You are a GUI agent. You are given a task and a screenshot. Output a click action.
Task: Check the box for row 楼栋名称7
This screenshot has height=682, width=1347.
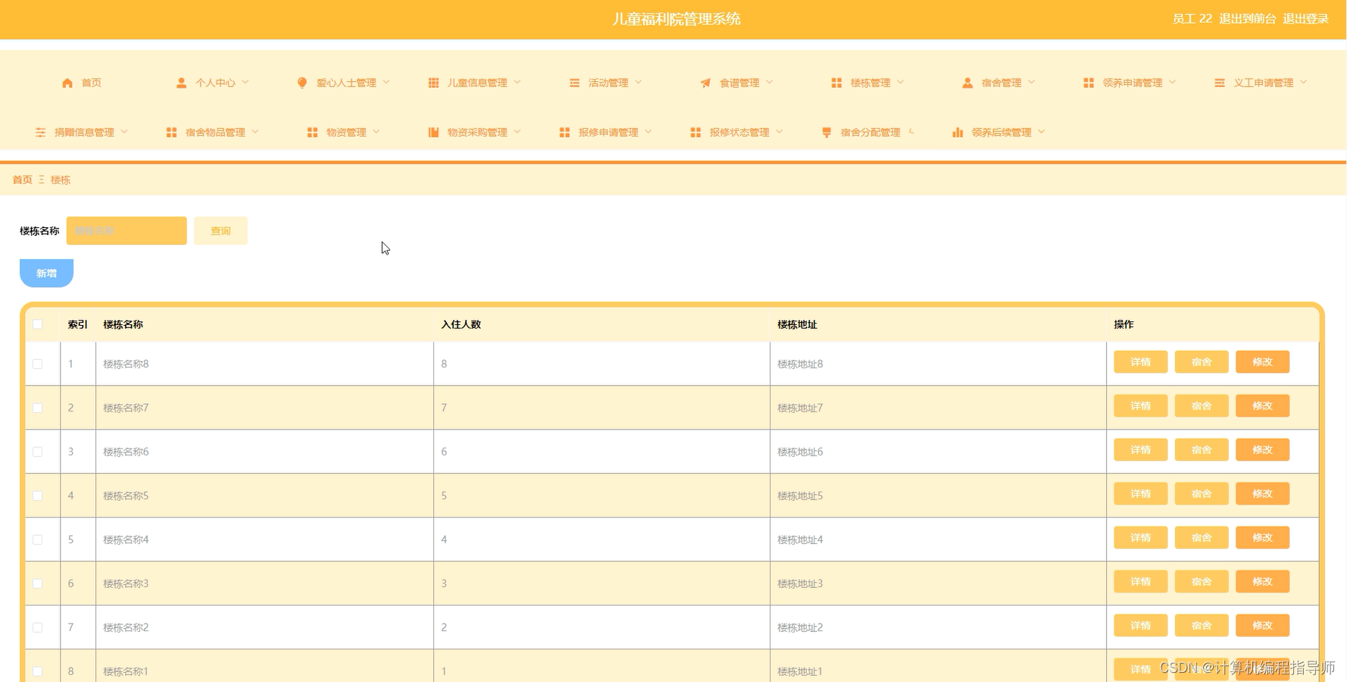[37, 408]
